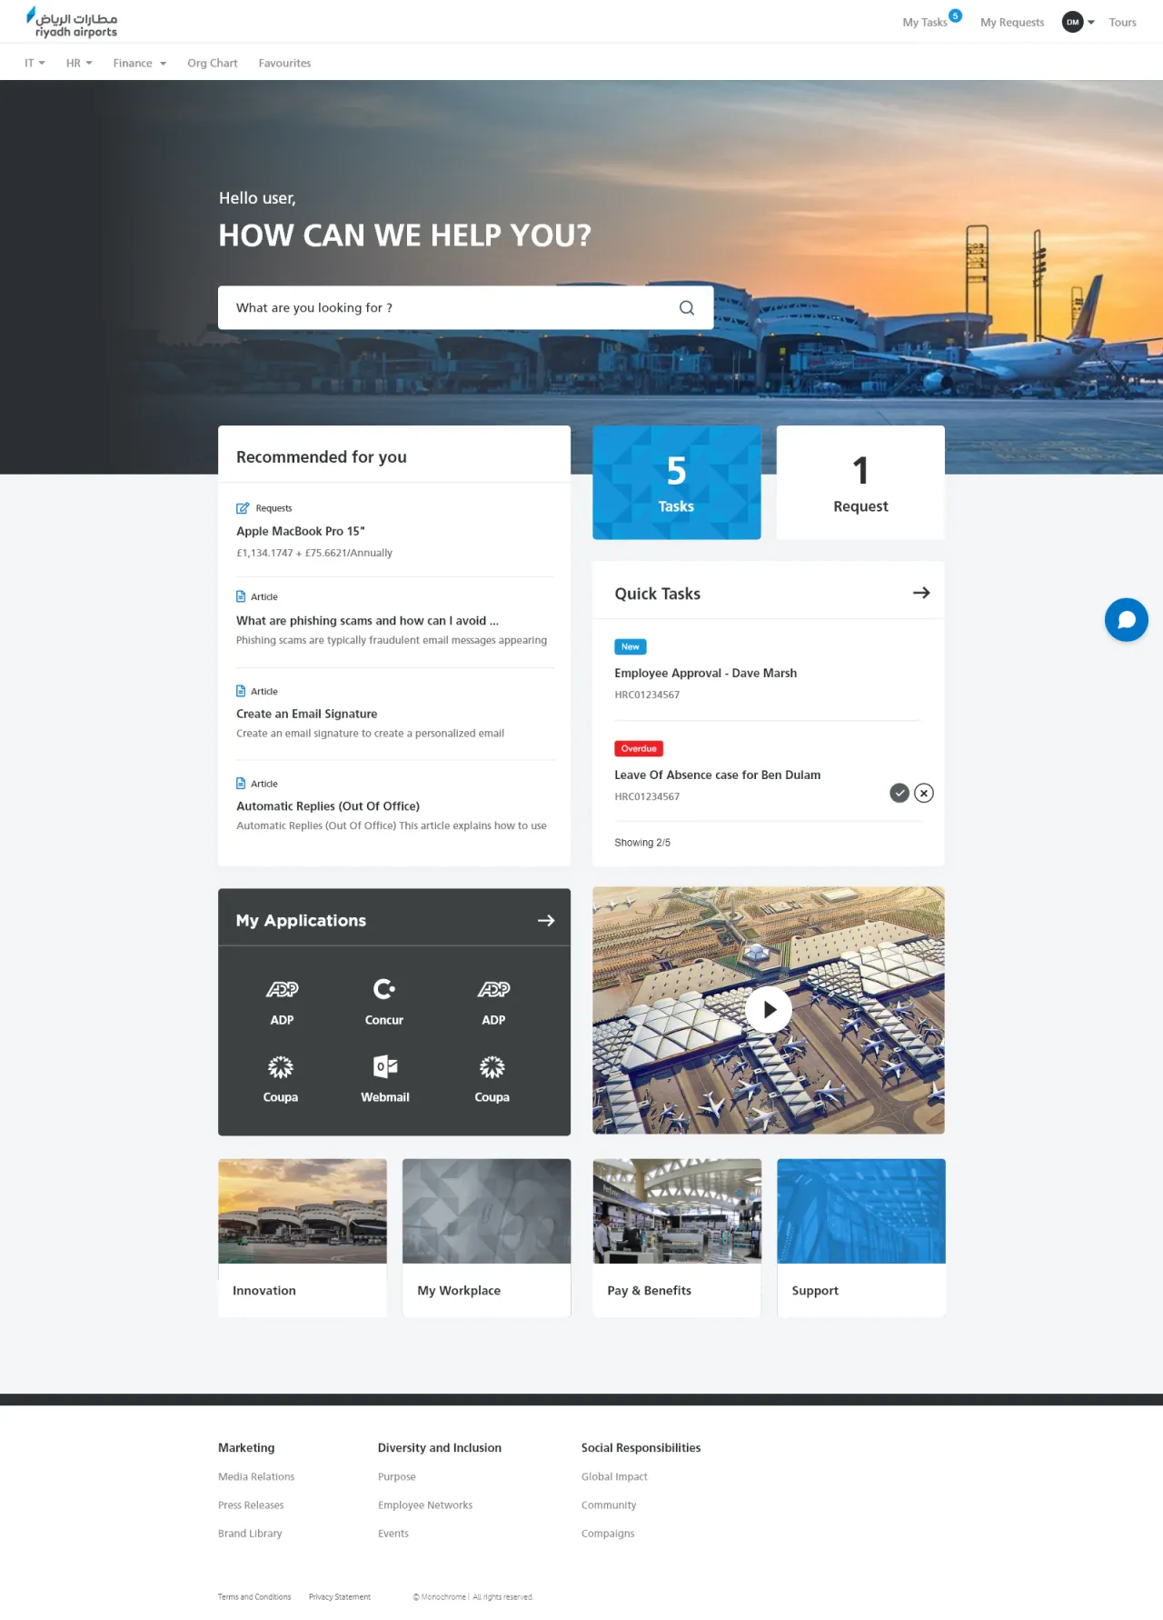Click the Global Impact footer link
The height and width of the screenshot is (1620, 1163).
point(614,1477)
